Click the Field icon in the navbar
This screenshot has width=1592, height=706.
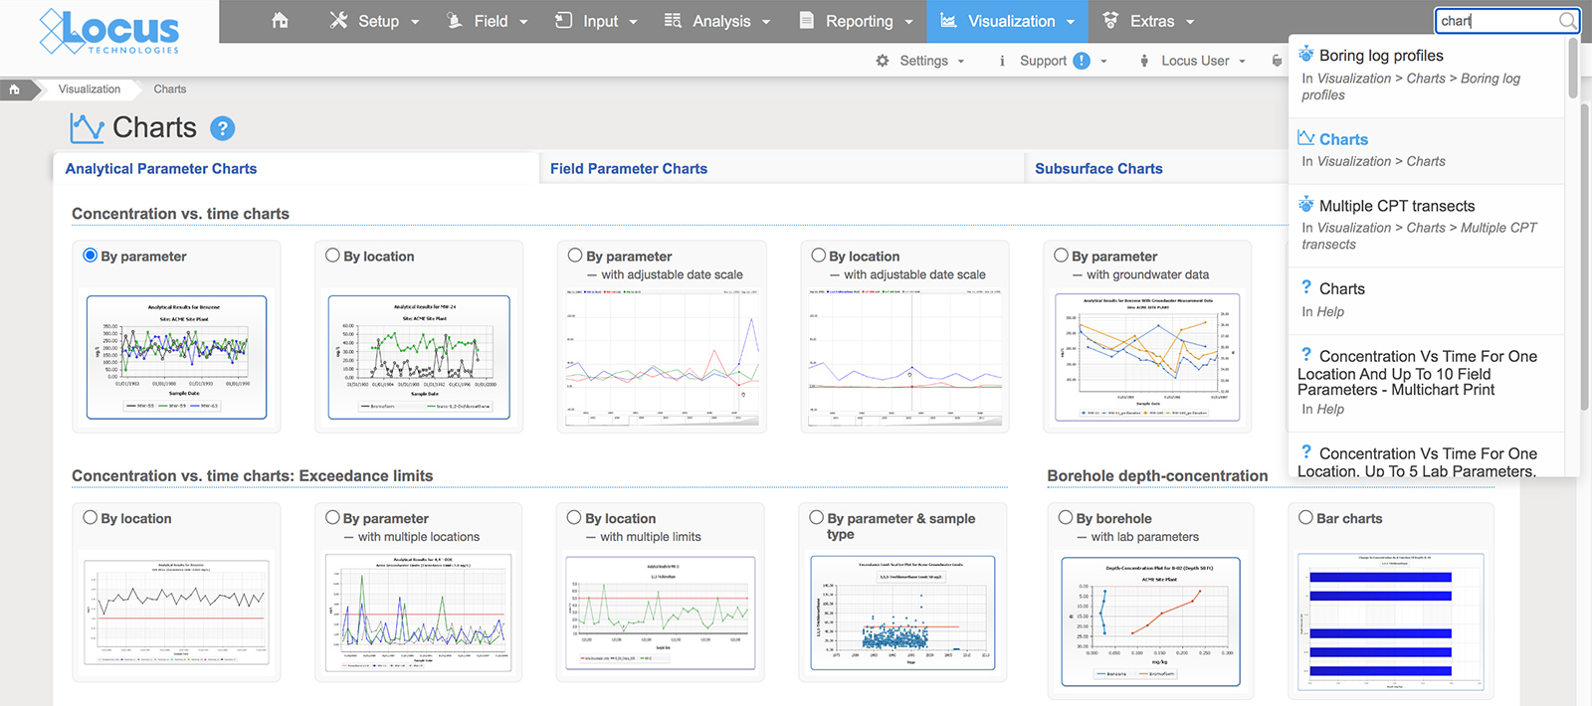click(455, 21)
